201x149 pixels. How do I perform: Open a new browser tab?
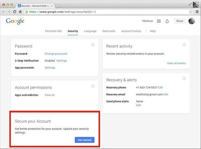click(58, 6)
